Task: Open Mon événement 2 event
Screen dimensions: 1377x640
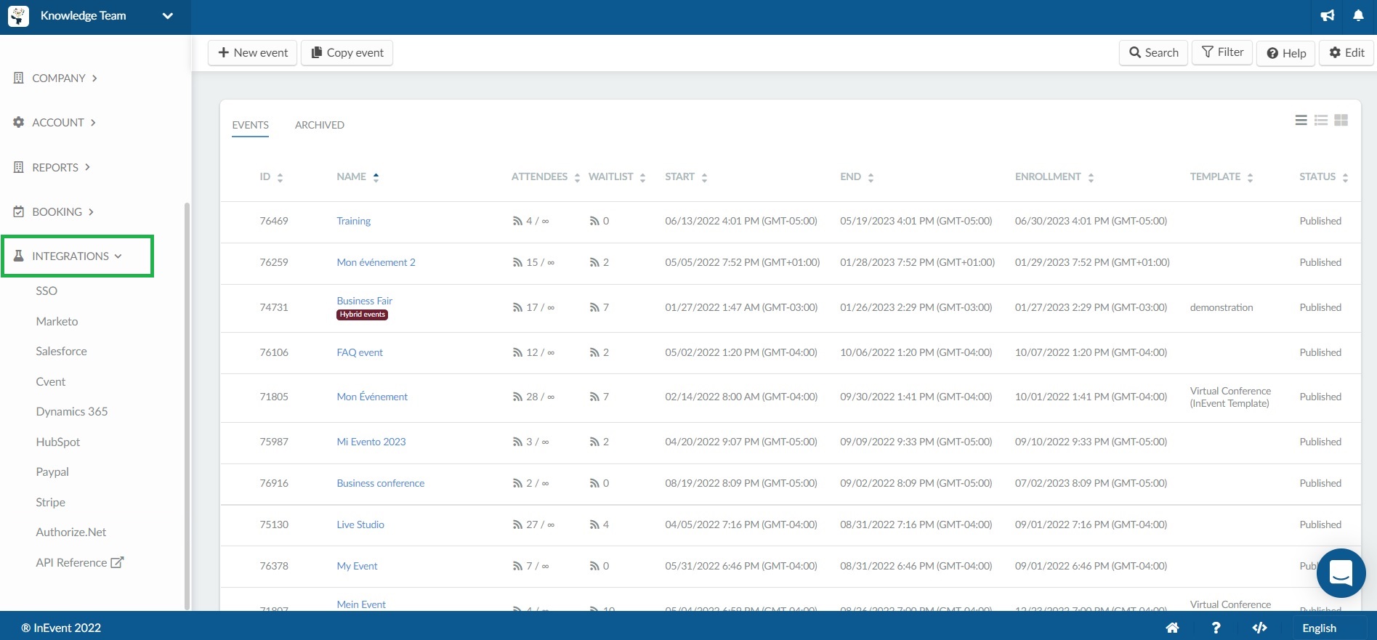Action: 376,262
